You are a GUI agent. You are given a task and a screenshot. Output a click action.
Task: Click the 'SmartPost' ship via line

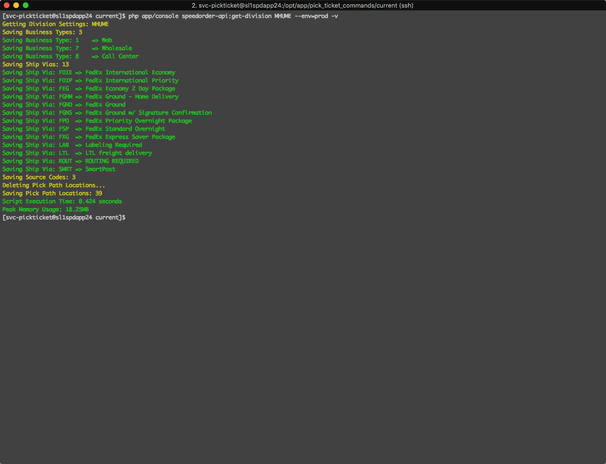[59, 169]
